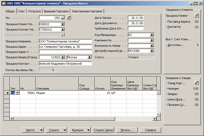Minimize the Продажа Квота window

click(191, 3)
